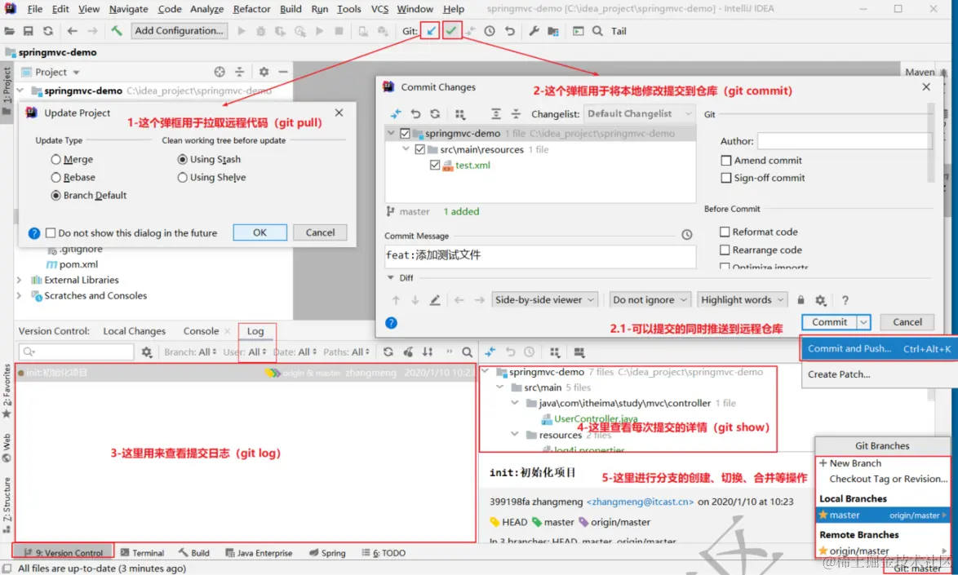Select Commit and Push menu entry

point(879,348)
